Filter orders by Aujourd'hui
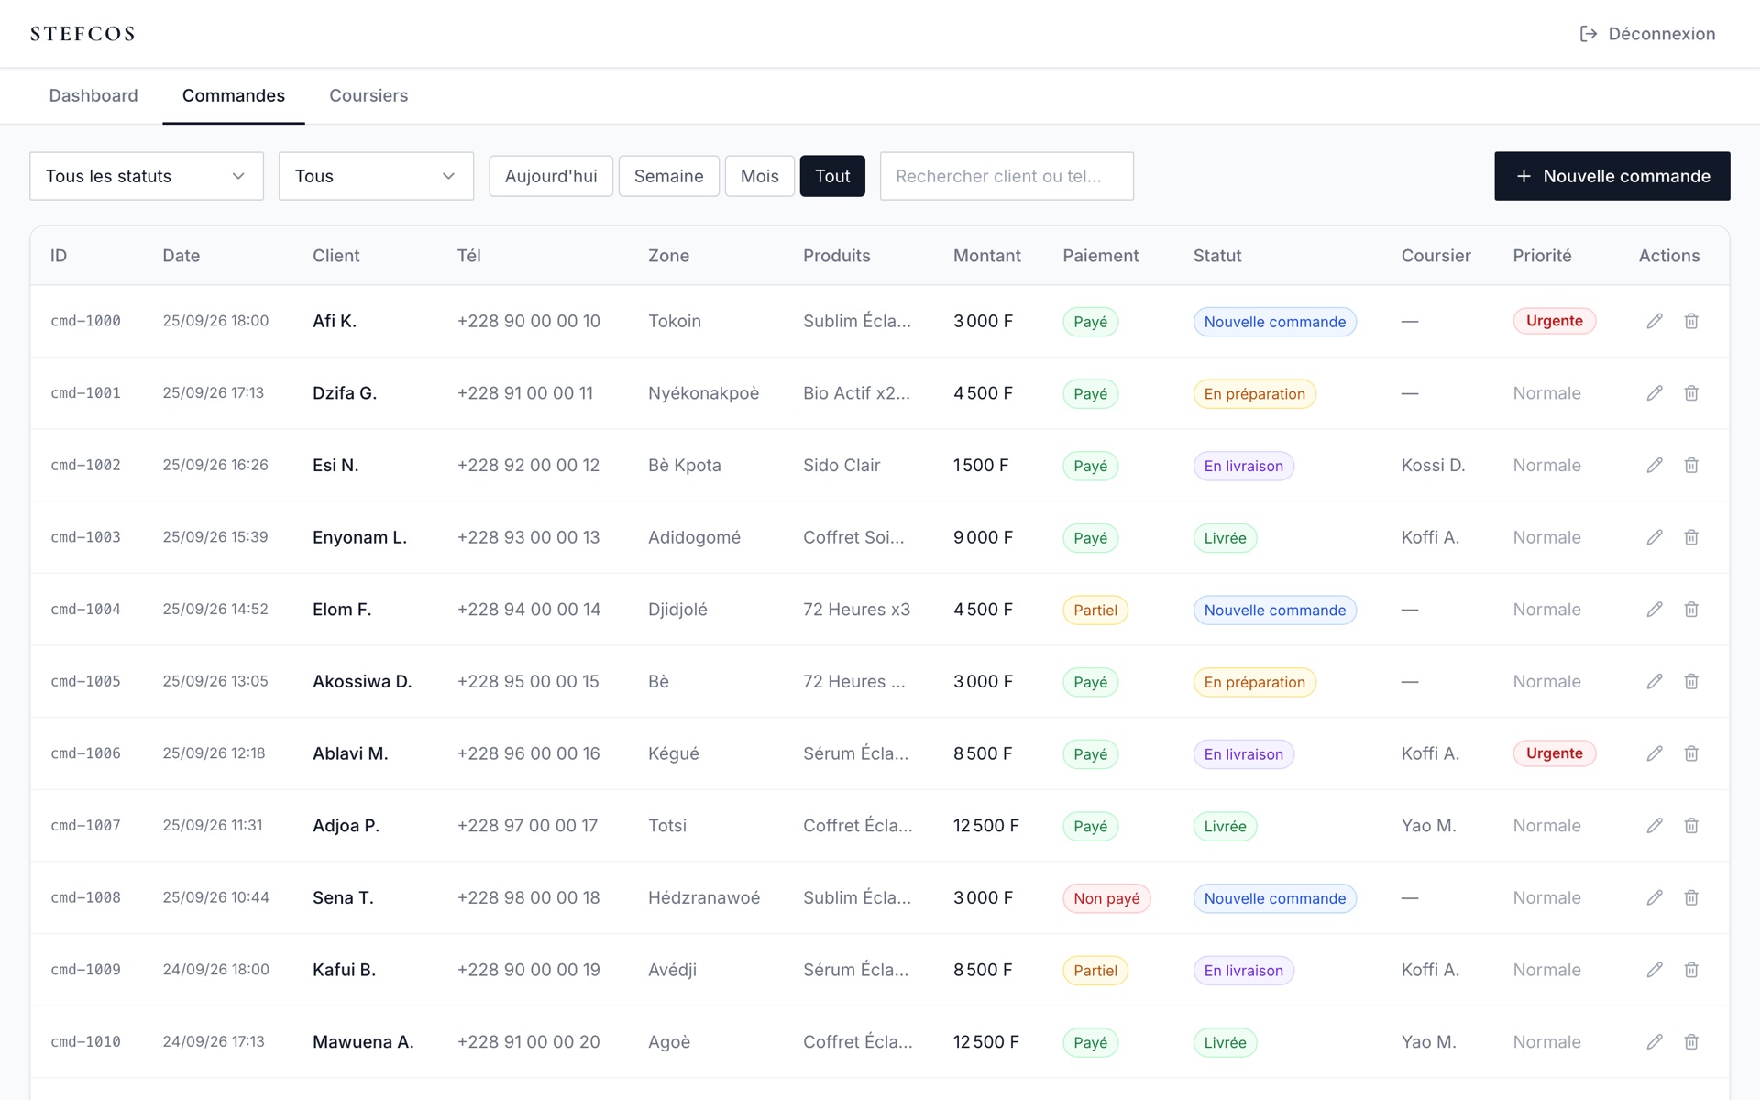Image resolution: width=1760 pixels, height=1100 pixels. (x=551, y=176)
